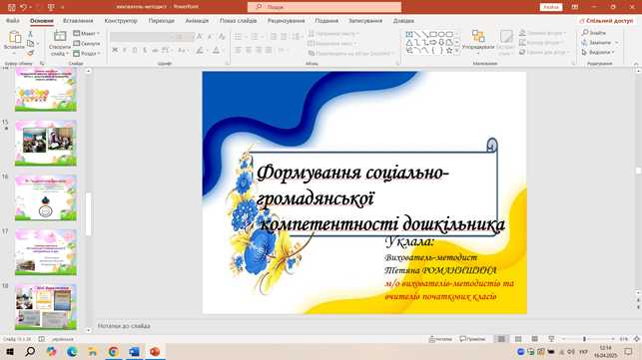Toggle Normal view in status bar
Viewport: 642px width, 360px height.
point(501,339)
